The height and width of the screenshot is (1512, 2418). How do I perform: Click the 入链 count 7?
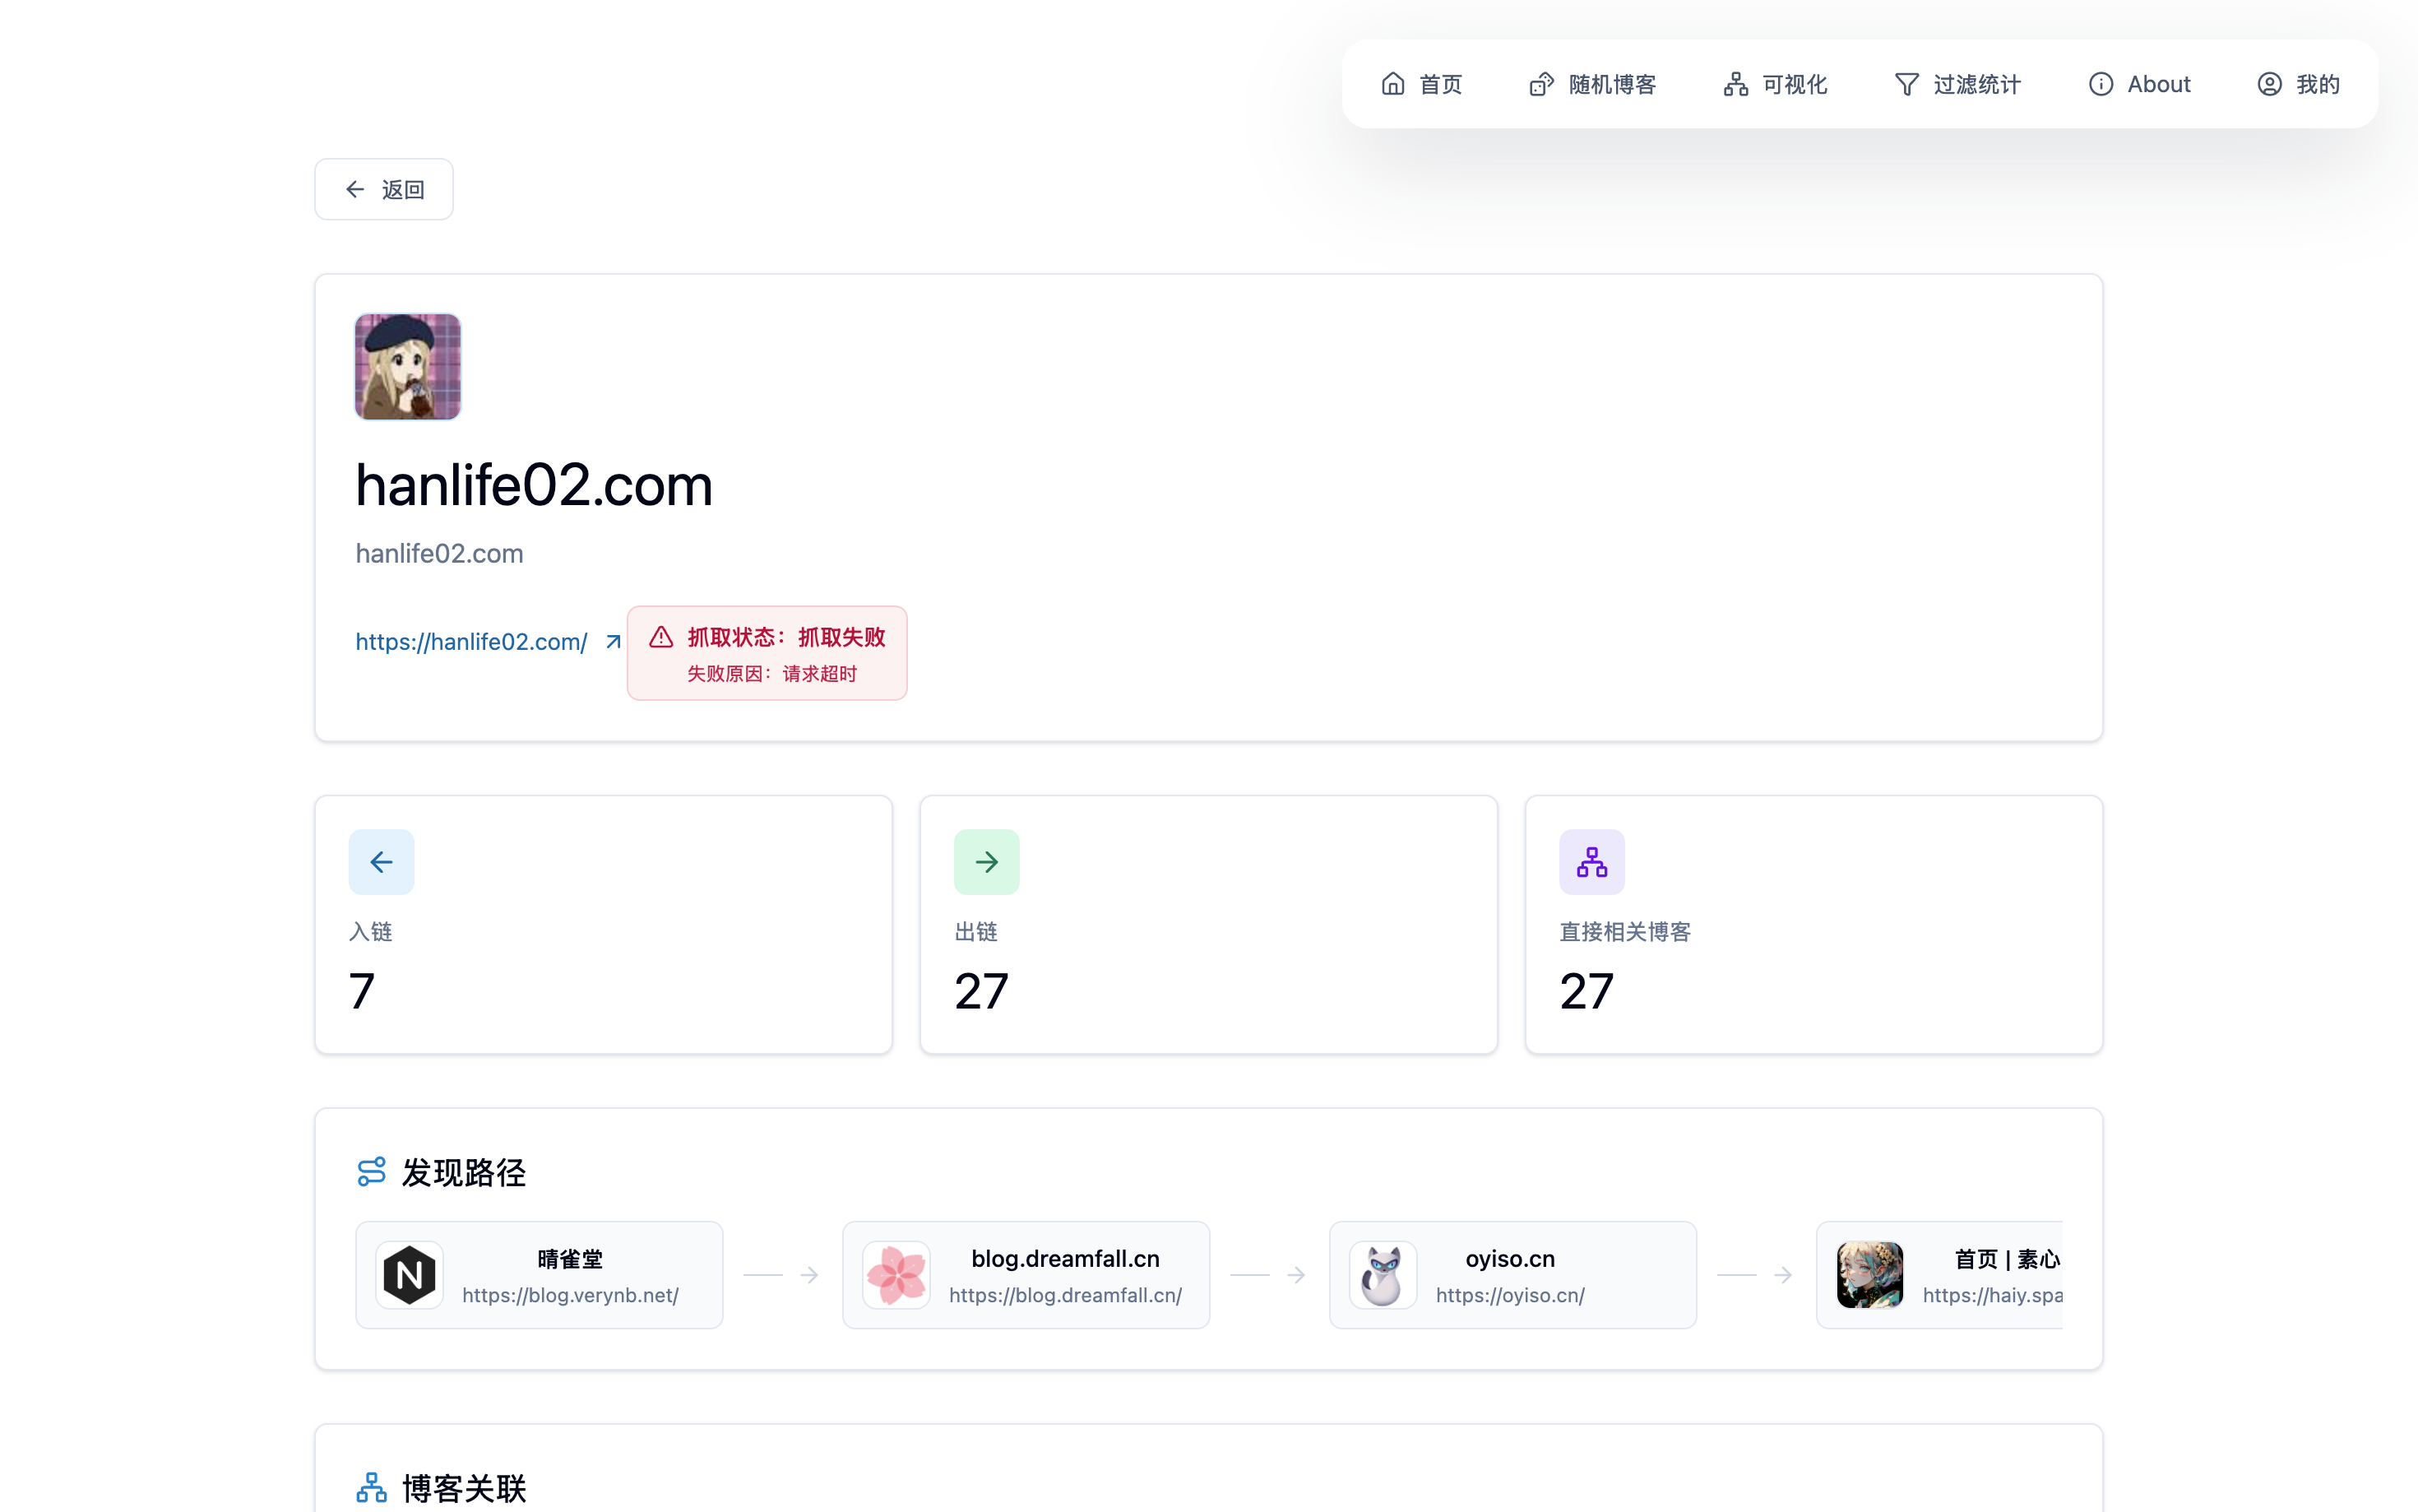click(362, 991)
